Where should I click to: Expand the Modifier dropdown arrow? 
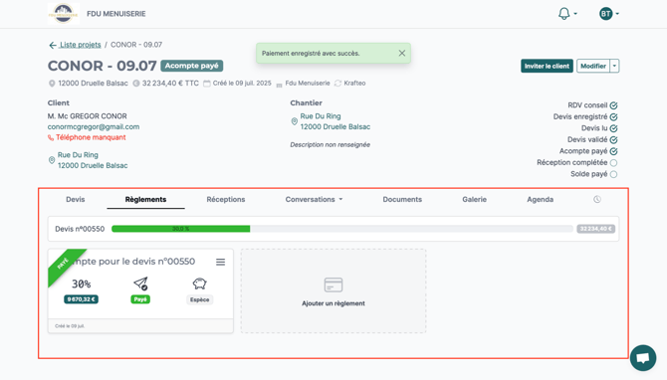(x=614, y=66)
